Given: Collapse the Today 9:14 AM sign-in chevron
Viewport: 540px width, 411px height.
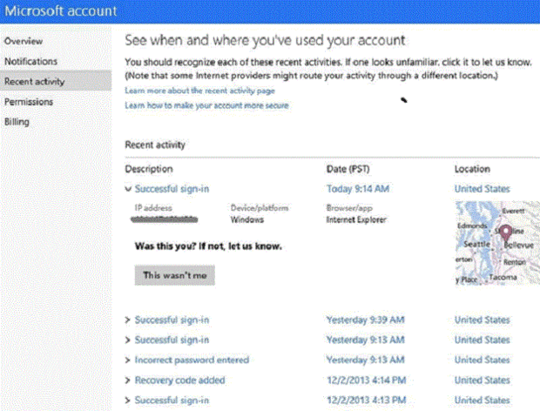Looking at the screenshot, I should click(x=128, y=189).
